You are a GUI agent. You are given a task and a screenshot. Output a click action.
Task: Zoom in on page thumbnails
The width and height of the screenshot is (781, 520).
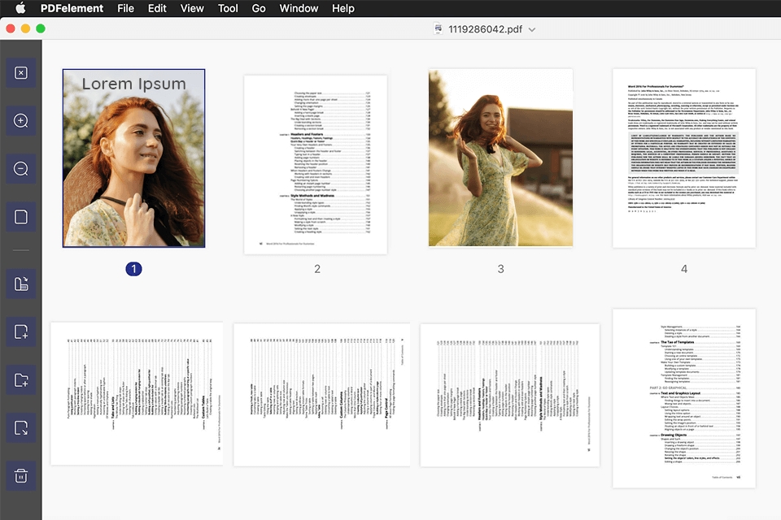point(21,121)
